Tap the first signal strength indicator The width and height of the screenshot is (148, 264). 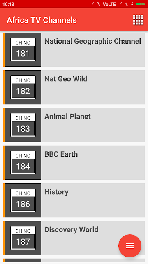pos(96,4)
